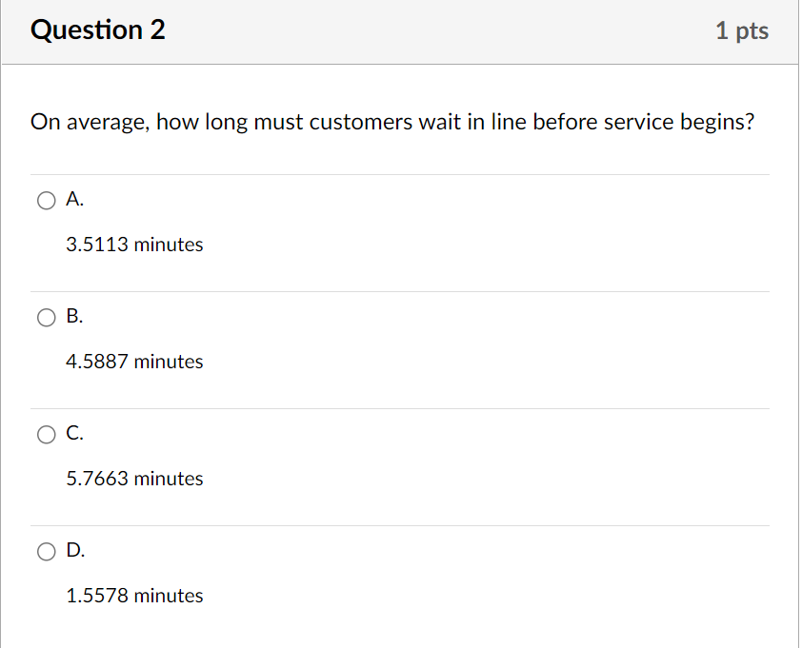Select radio button for option B

(46, 317)
